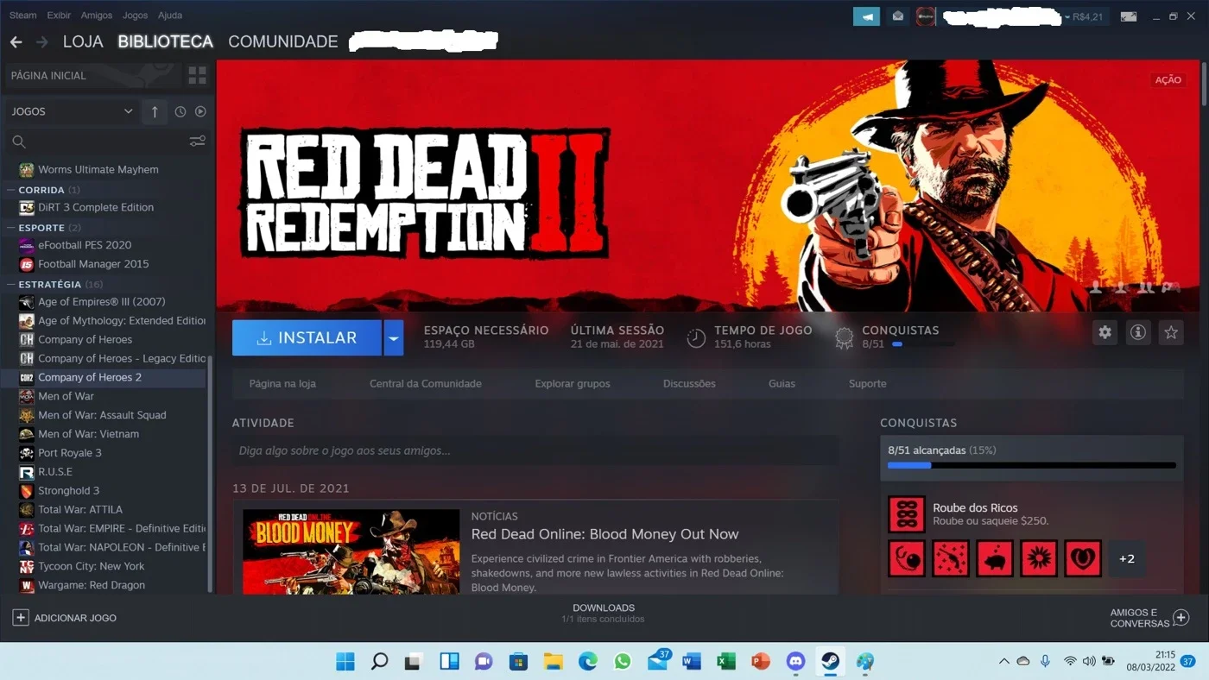Open dropdown arrow beside INSTALAR button
This screenshot has width=1209, height=680.
[393, 338]
